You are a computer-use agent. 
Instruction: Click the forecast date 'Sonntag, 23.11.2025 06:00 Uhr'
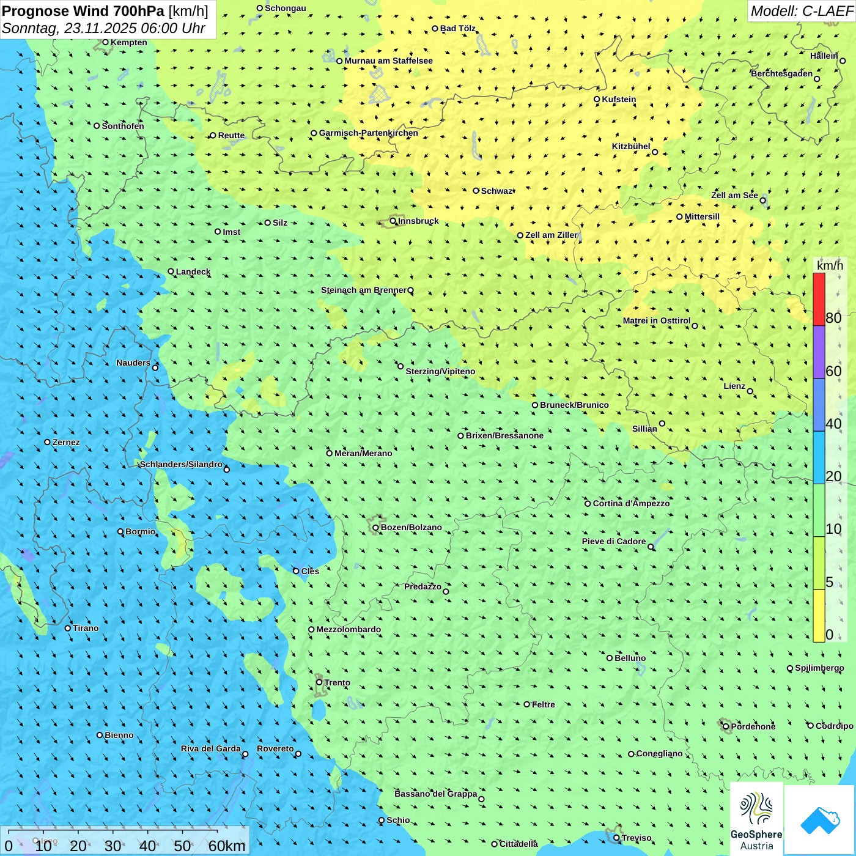103,28
